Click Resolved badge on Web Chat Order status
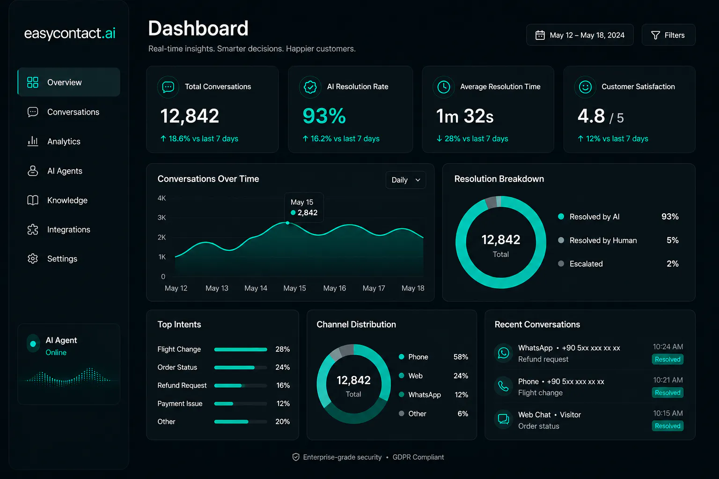This screenshot has height=479, width=719. pyautogui.click(x=668, y=426)
